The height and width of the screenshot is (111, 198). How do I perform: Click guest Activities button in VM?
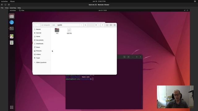coord(13,10)
